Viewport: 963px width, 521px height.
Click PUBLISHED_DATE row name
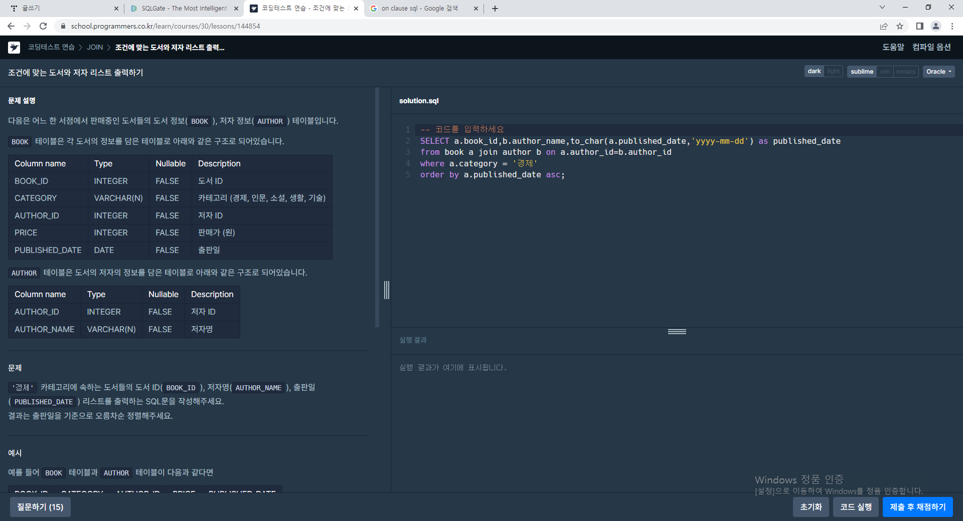click(48, 250)
